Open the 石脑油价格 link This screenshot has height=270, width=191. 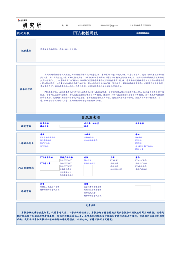coord(89,138)
